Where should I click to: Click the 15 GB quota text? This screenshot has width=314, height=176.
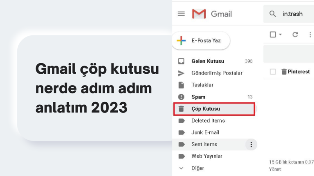pyautogui.click(x=292, y=162)
